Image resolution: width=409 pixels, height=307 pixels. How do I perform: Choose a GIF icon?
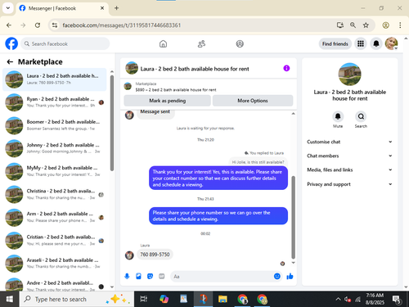point(162,277)
